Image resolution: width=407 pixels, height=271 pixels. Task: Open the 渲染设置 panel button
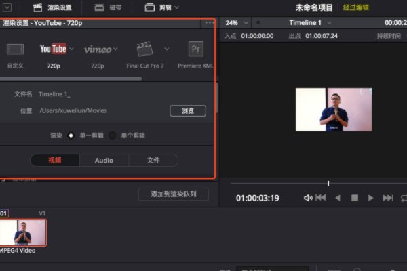pyautogui.click(x=52, y=7)
